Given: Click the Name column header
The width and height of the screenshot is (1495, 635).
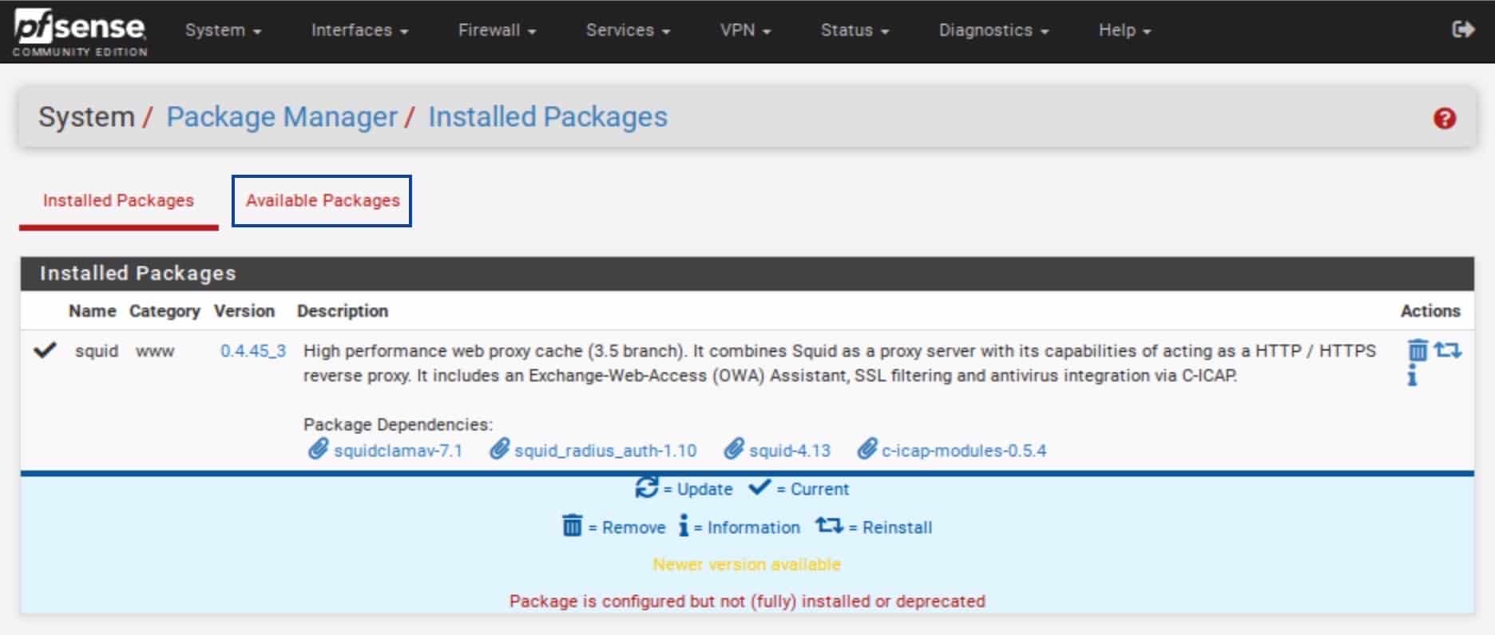Looking at the screenshot, I should pyautogui.click(x=93, y=311).
